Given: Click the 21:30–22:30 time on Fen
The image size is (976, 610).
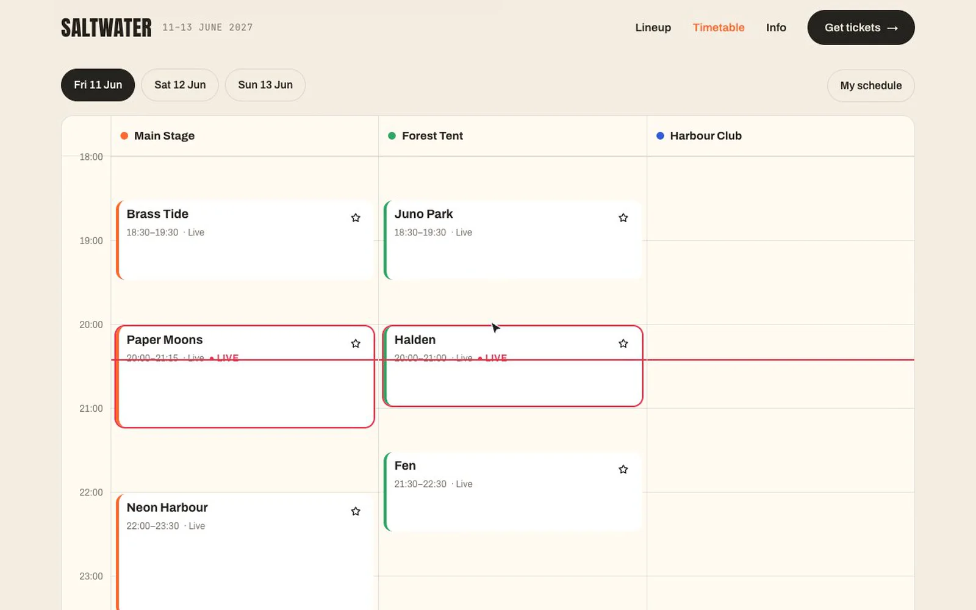Looking at the screenshot, I should pyautogui.click(x=420, y=484).
